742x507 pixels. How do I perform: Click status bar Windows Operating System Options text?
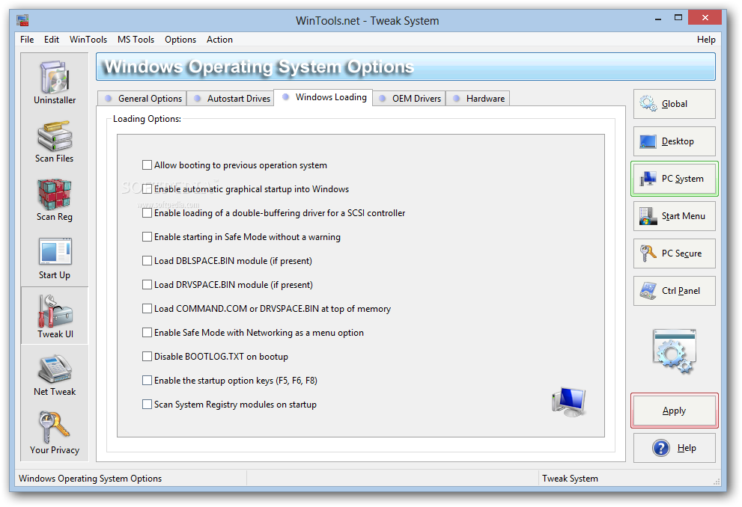tap(90, 478)
